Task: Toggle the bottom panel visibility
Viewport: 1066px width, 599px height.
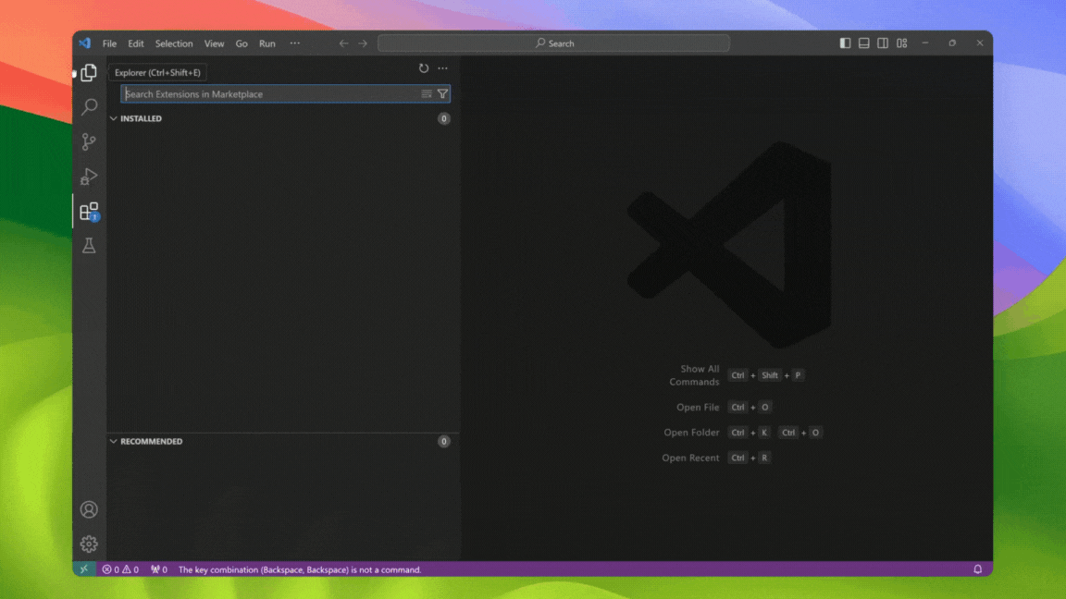Action: [x=863, y=43]
